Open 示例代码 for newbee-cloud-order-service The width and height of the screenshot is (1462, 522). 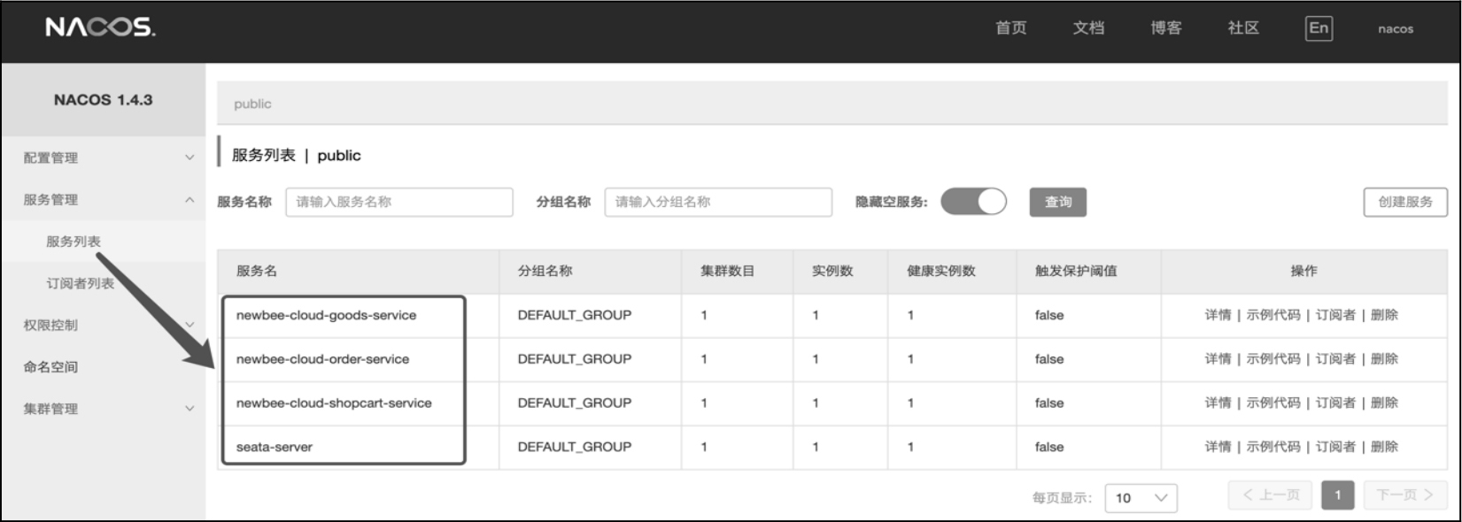pos(1273,359)
